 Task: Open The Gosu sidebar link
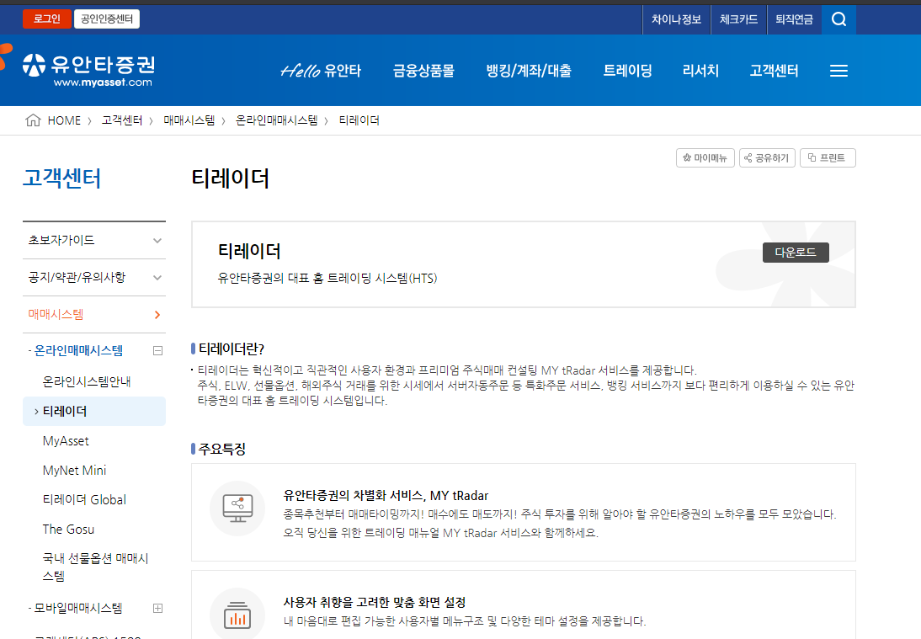point(68,530)
